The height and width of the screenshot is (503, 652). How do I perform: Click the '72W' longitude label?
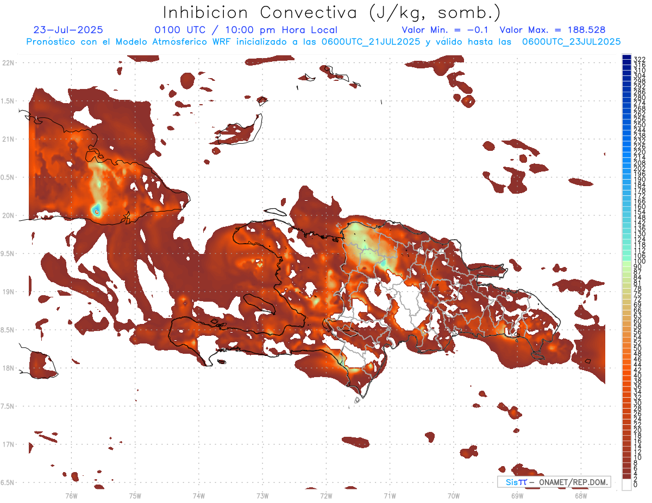[x=326, y=495]
